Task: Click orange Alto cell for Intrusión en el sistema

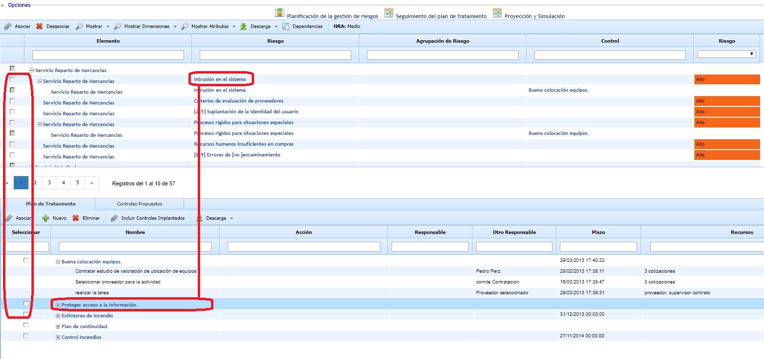Action: (727, 79)
